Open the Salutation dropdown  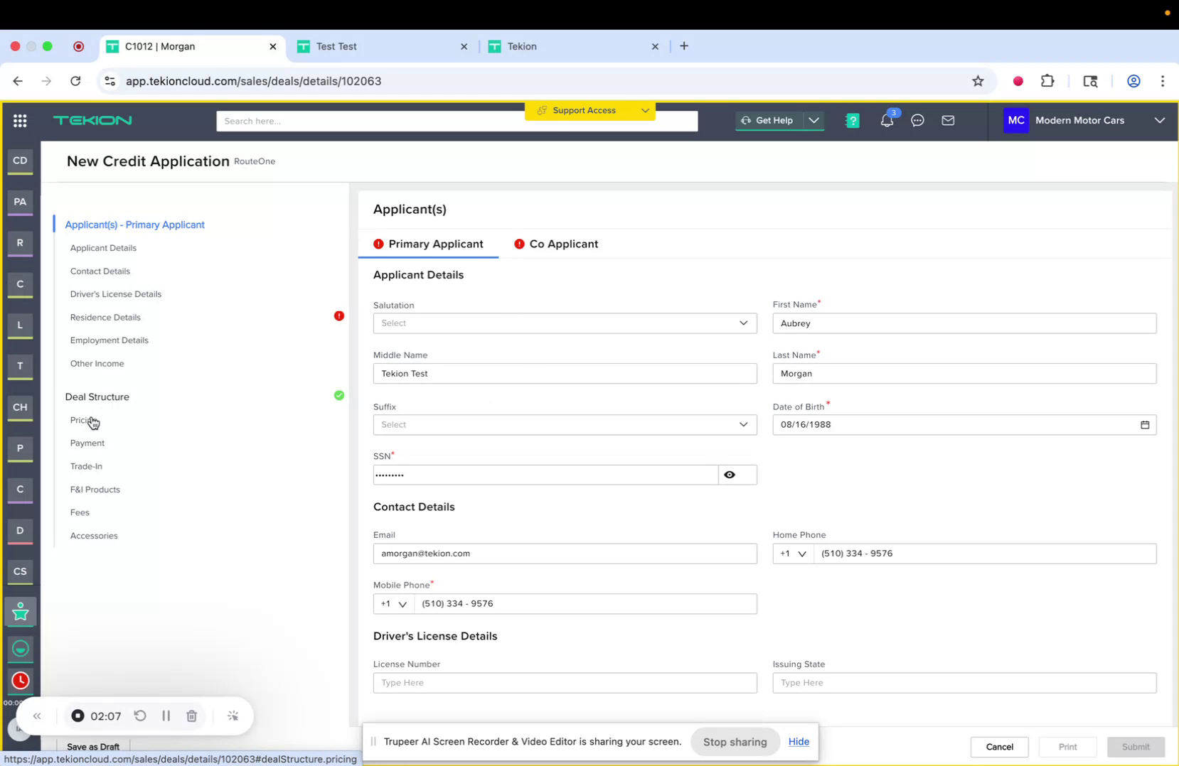coord(564,323)
